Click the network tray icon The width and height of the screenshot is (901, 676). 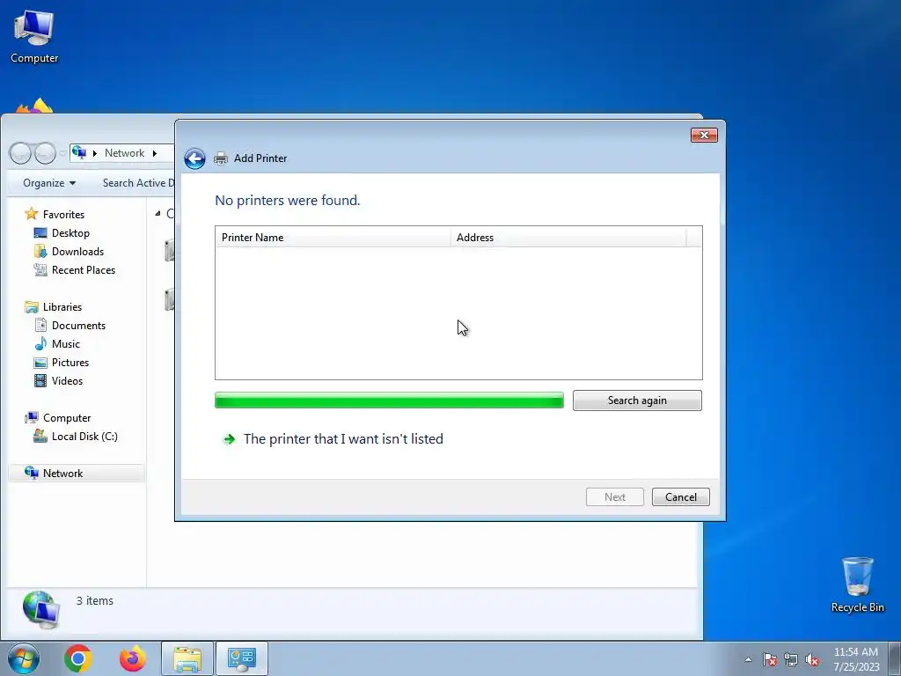pyautogui.click(x=791, y=659)
